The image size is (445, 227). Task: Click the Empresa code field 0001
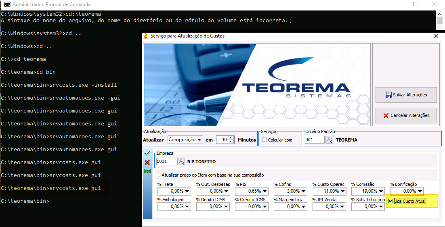pos(166,162)
